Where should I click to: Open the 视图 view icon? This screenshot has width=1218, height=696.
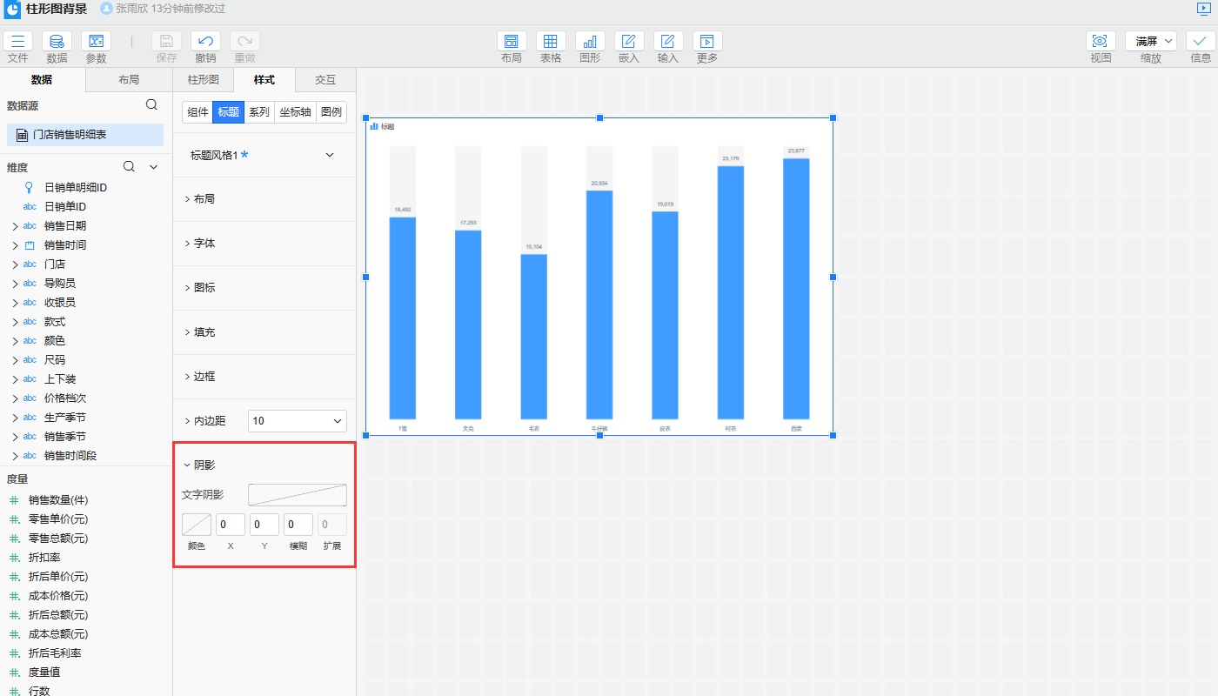1101,41
